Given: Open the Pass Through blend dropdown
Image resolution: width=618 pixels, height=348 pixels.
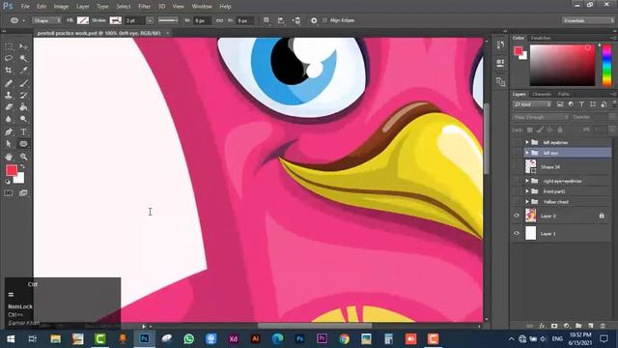Looking at the screenshot, I should 541,117.
